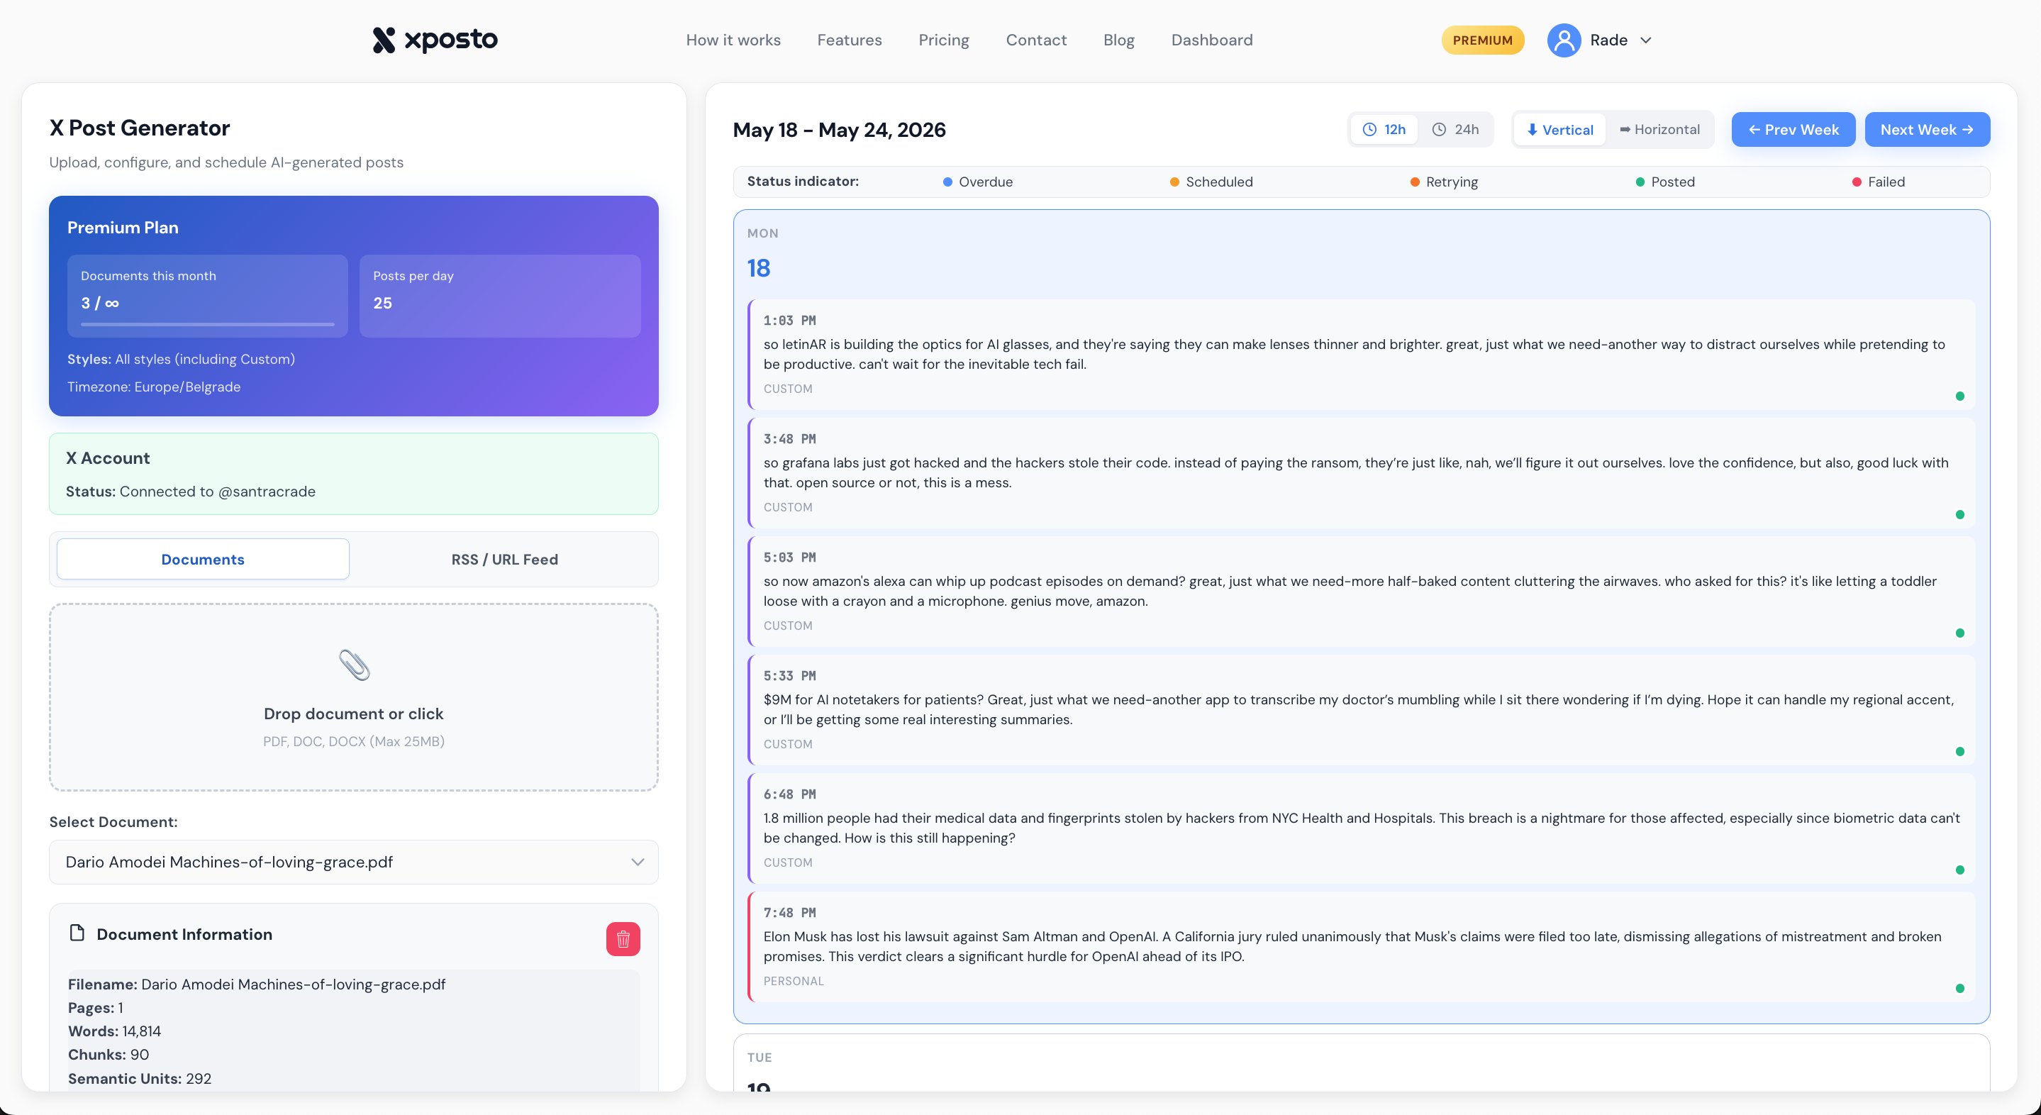The image size is (2041, 1115).
Task: Click the PREMIUM badge
Action: pyautogui.click(x=1481, y=40)
